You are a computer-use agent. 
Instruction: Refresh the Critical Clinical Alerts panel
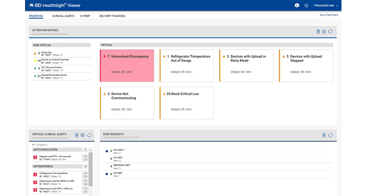pyautogui.click(x=89, y=135)
